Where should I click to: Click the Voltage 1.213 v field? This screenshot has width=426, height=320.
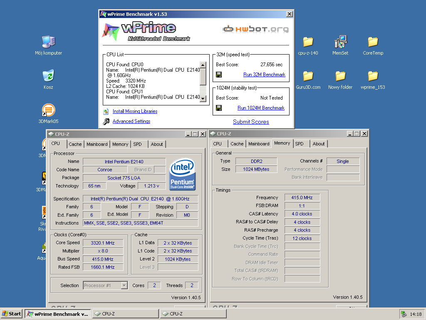click(151, 186)
